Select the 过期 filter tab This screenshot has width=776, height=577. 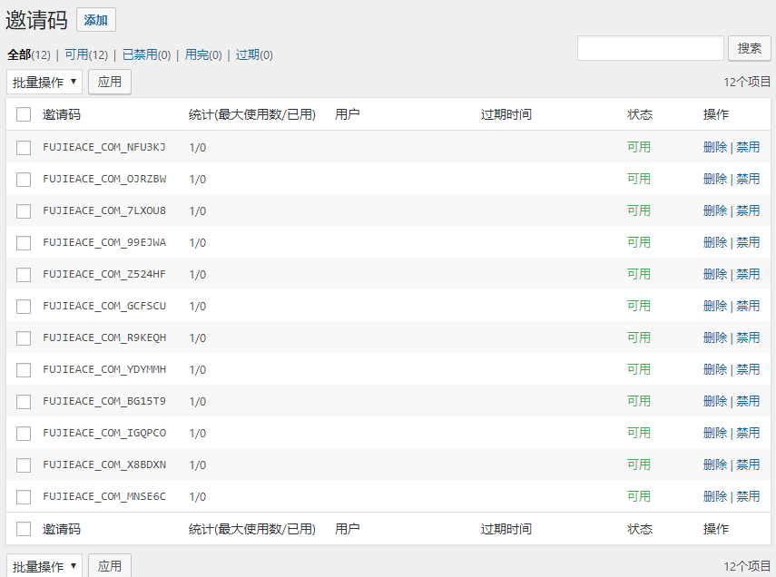pos(248,54)
